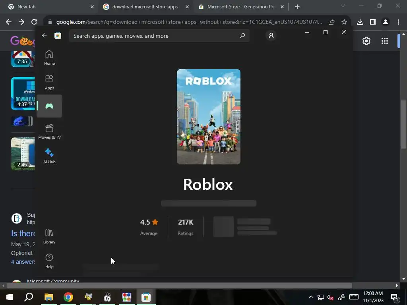407x305 pixels.
Task: Select Gaming controller icon in sidebar
Action: (x=49, y=106)
